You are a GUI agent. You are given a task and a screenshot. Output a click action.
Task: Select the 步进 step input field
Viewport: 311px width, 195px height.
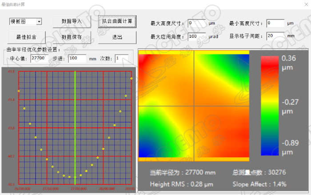click(77, 58)
